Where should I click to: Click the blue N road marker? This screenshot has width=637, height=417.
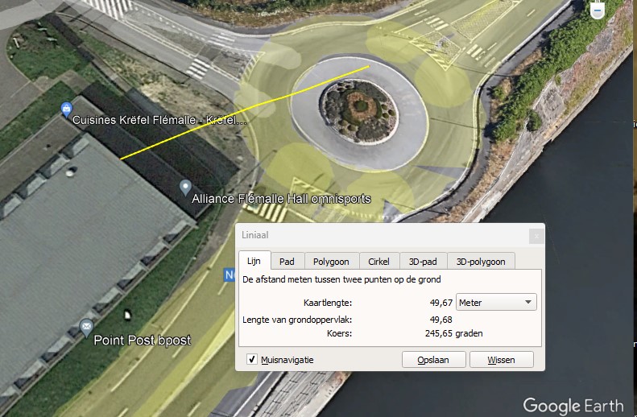pyautogui.click(x=230, y=275)
